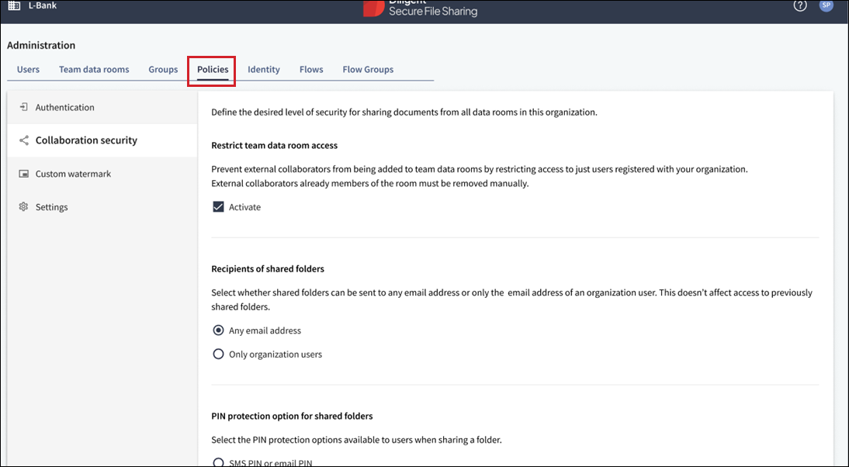This screenshot has width=849, height=467.
Task: Open the SP user avatar menu
Action: tap(826, 6)
